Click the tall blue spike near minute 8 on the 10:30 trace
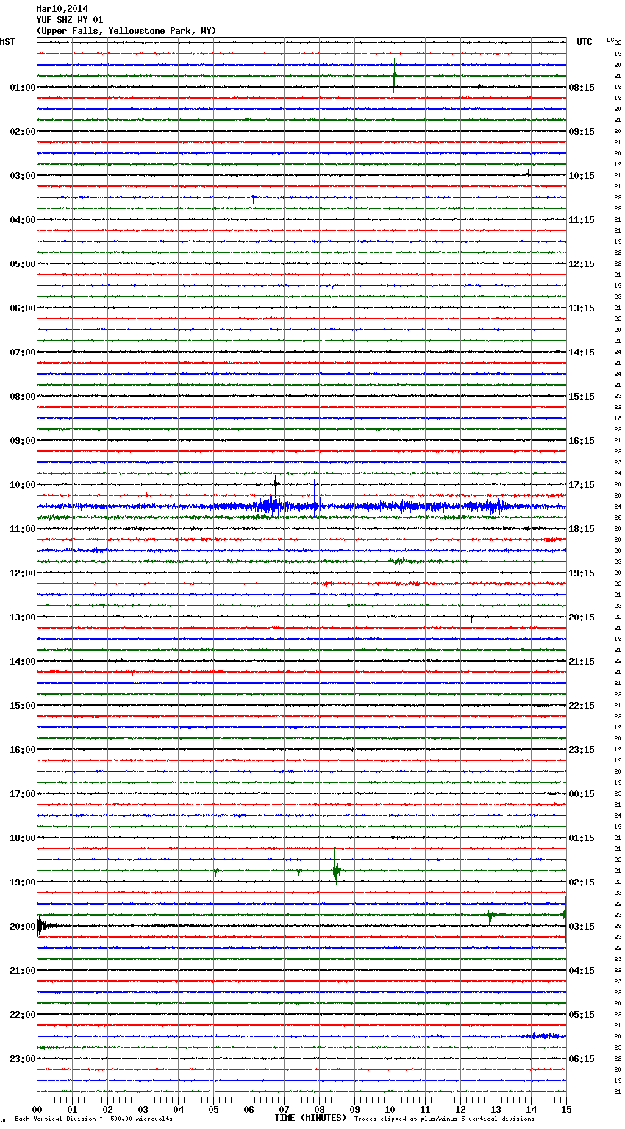The image size is (625, 1129). pos(315,495)
